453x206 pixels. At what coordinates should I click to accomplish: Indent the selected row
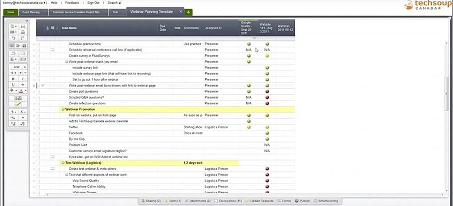(x=23, y=54)
